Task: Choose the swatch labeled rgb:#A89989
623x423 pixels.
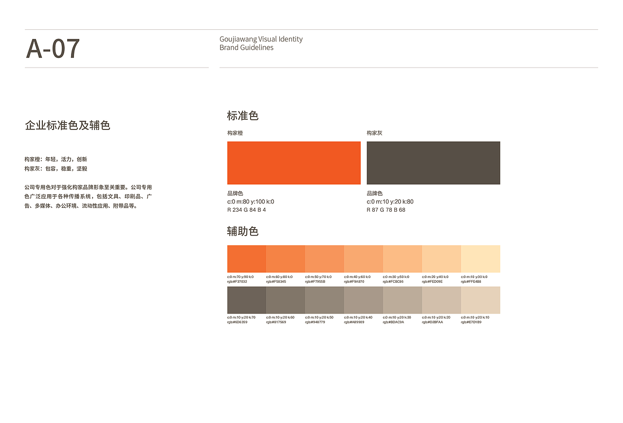Action: point(364,300)
